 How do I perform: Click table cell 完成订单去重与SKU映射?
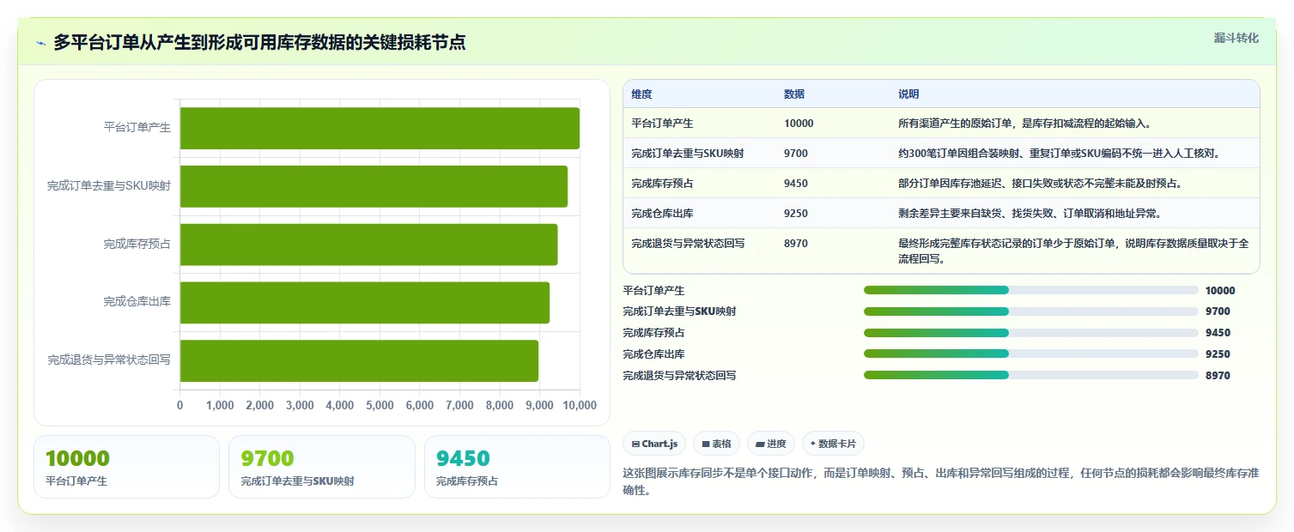(688, 154)
